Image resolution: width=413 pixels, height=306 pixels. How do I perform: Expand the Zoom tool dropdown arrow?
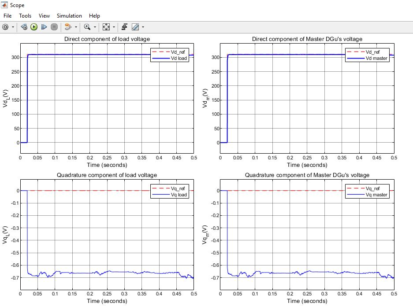tap(95, 27)
